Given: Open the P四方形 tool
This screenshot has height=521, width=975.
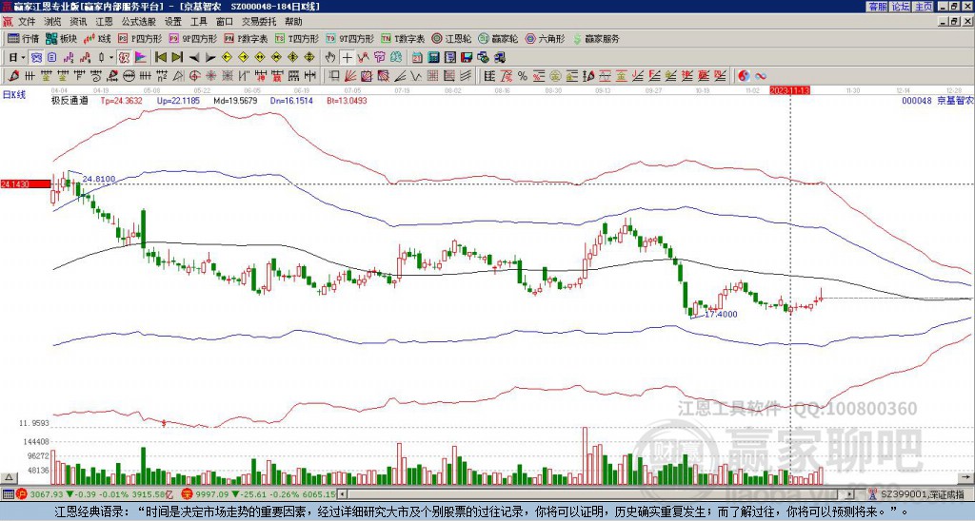Looking at the screenshot, I should coord(141,38).
